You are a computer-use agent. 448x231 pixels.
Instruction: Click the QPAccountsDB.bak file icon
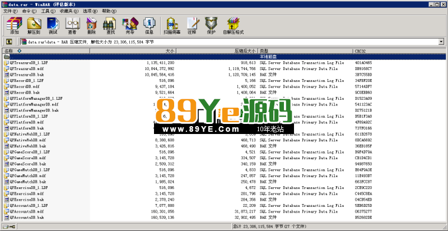pos(7,218)
